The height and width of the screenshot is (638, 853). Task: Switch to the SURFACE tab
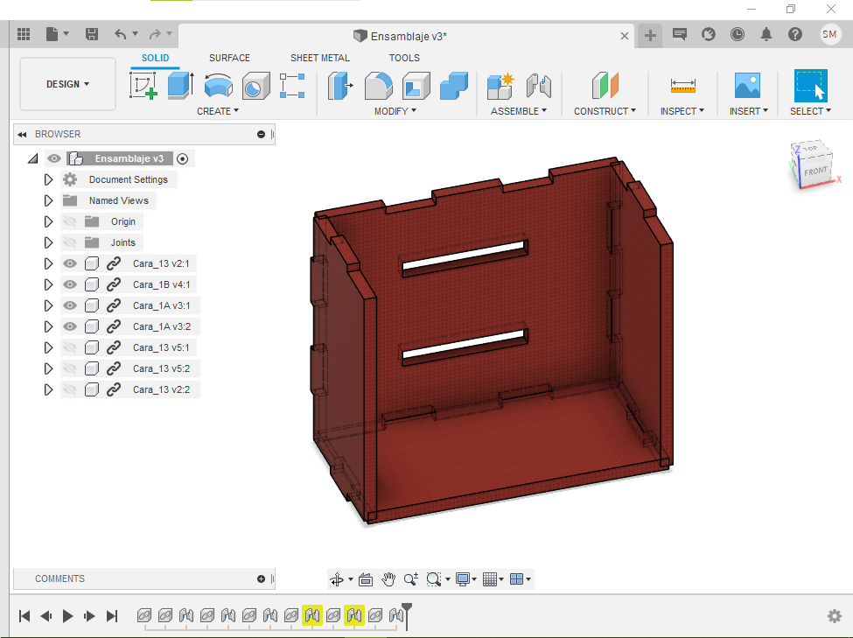[229, 58]
